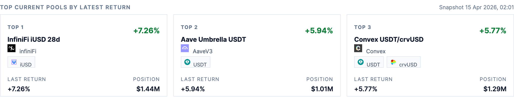The height and width of the screenshot is (97, 514).
Task: Click the infiniFi protocol name
Action: [x=28, y=51]
